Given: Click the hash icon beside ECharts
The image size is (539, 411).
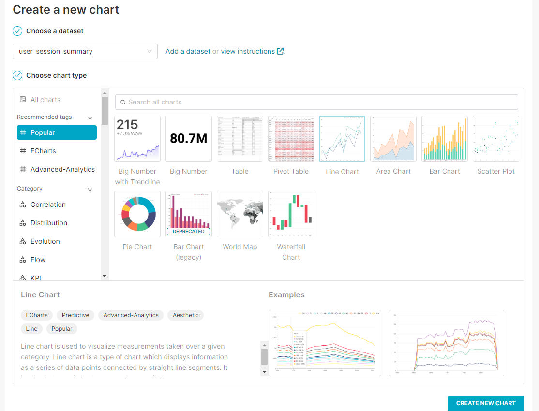Looking at the screenshot, I should pos(23,151).
